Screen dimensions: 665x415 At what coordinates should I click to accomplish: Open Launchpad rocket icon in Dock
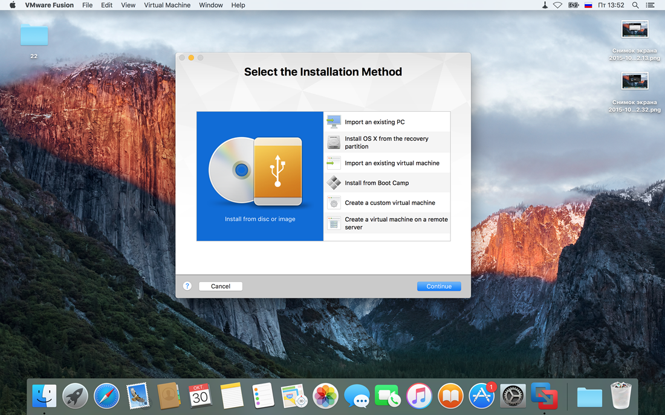coord(75,396)
